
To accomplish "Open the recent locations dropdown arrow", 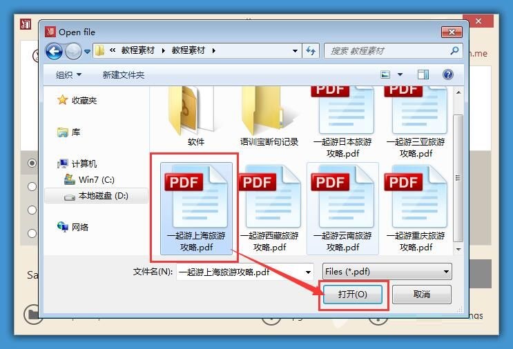I will click(x=87, y=52).
